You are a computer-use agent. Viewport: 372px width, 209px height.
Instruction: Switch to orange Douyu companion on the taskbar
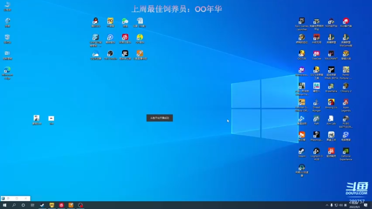pyautogui.click(x=71, y=205)
